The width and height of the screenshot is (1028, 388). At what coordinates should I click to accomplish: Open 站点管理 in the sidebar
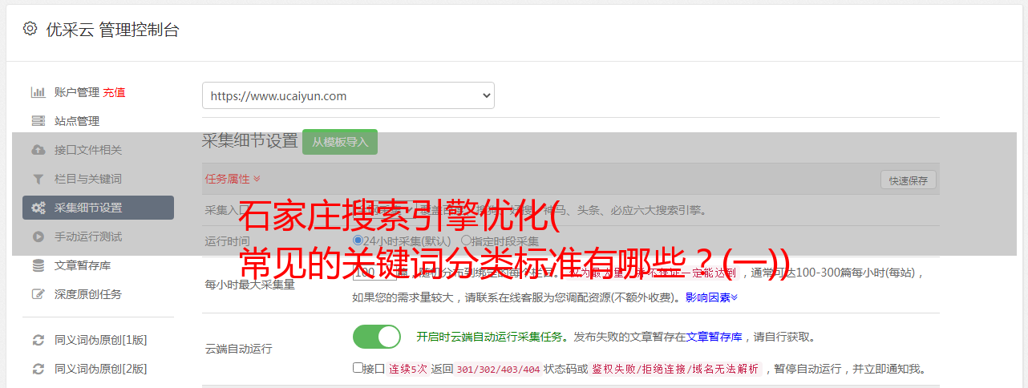click(x=77, y=121)
